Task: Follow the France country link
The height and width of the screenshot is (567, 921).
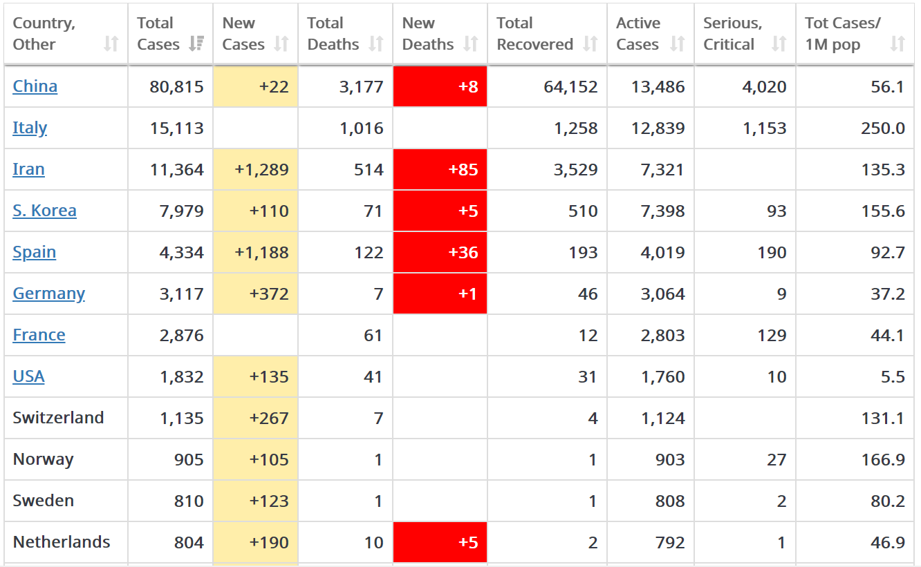Action: 39,335
